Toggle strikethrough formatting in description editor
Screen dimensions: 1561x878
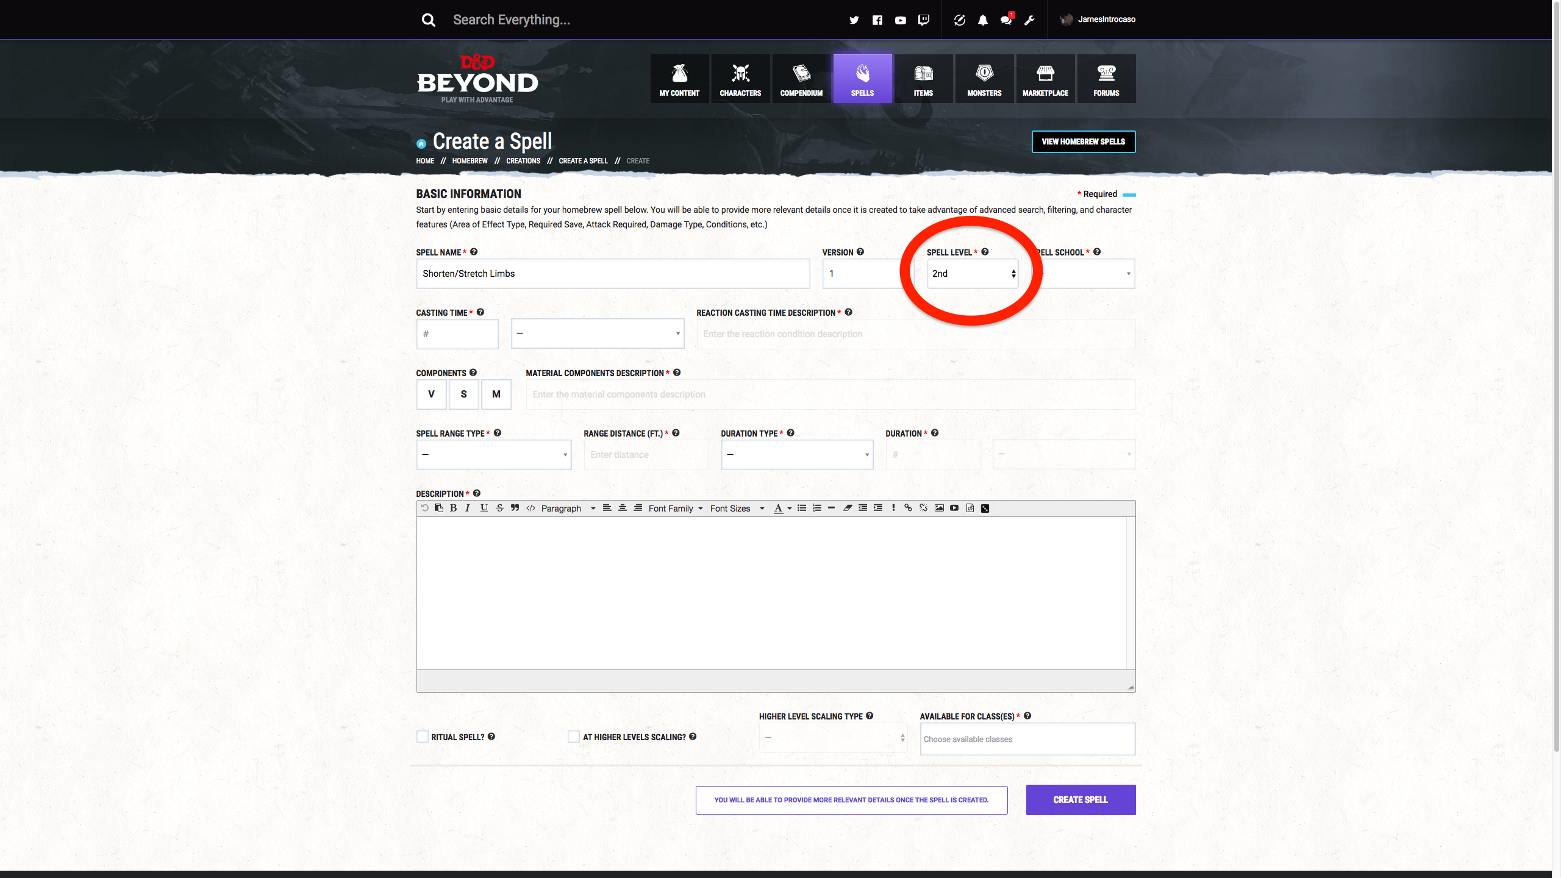pos(499,508)
